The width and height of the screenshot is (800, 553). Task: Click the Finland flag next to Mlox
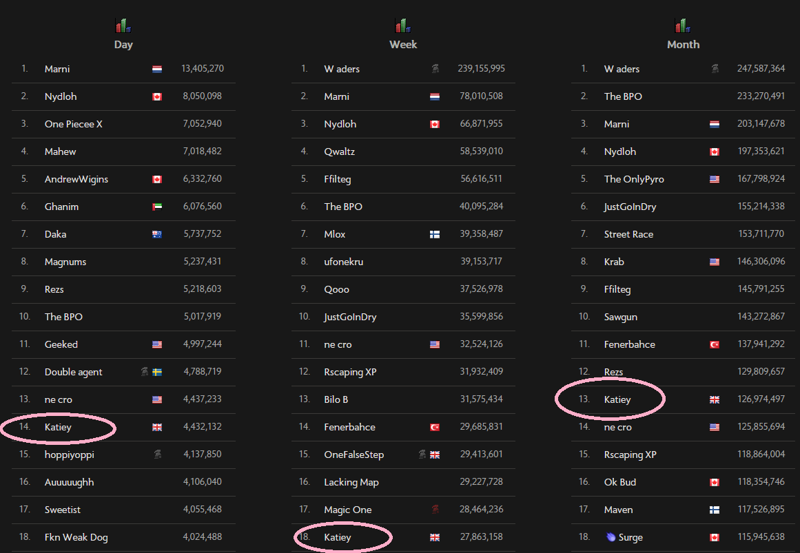pyautogui.click(x=435, y=235)
